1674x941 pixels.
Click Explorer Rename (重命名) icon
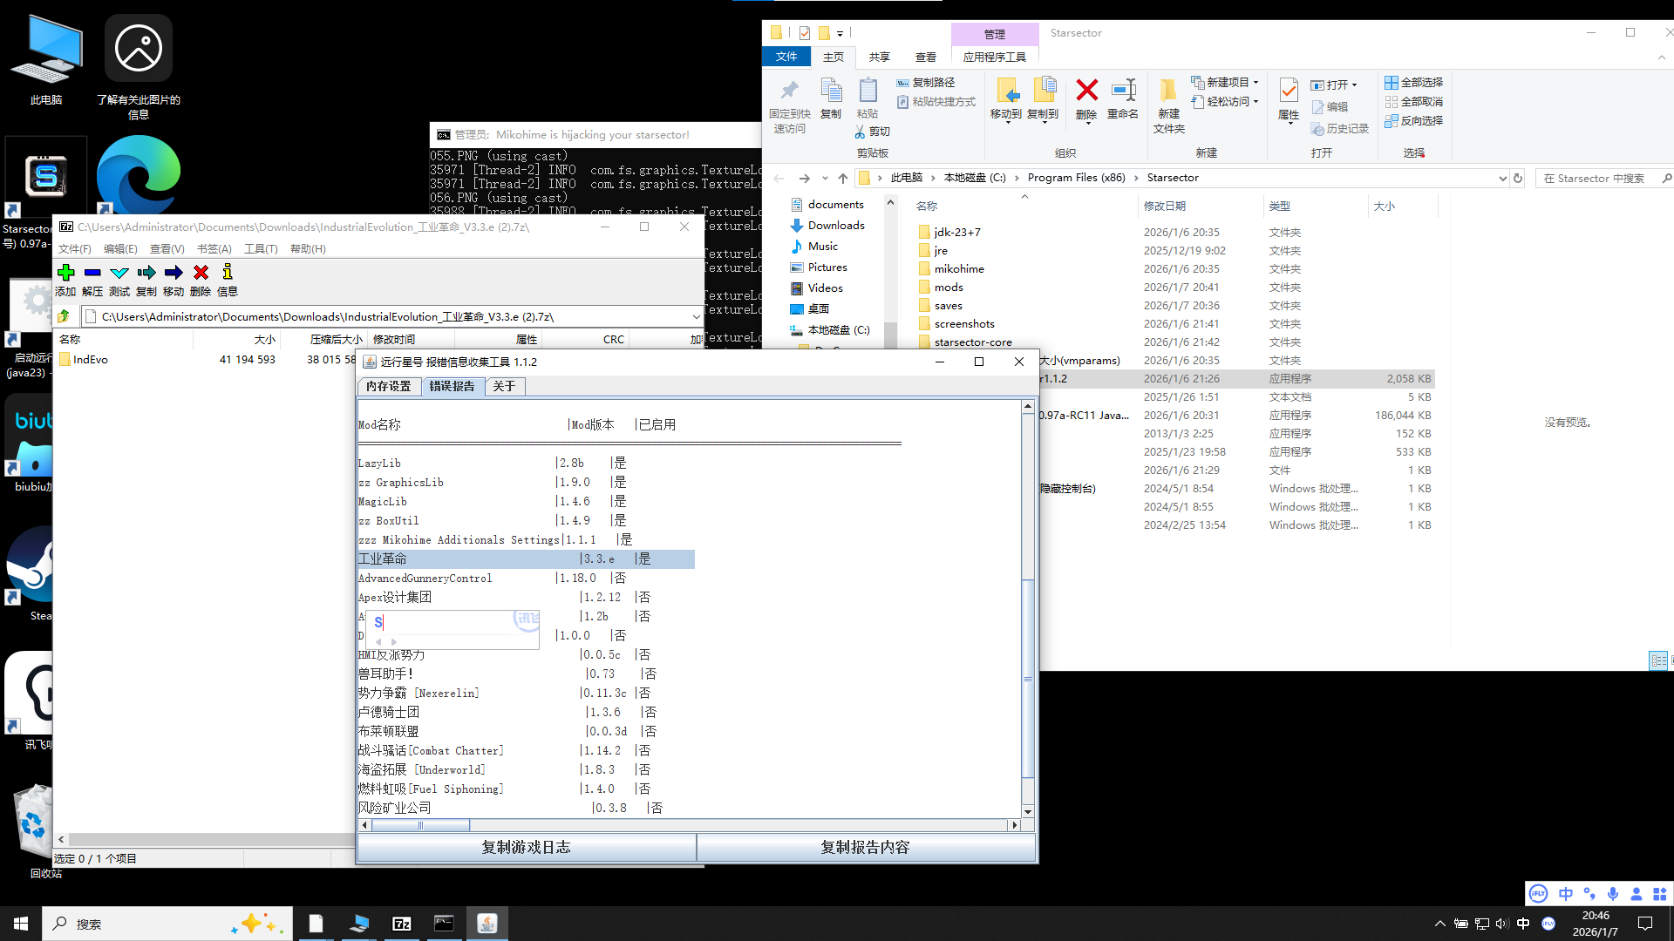pos(1123,91)
